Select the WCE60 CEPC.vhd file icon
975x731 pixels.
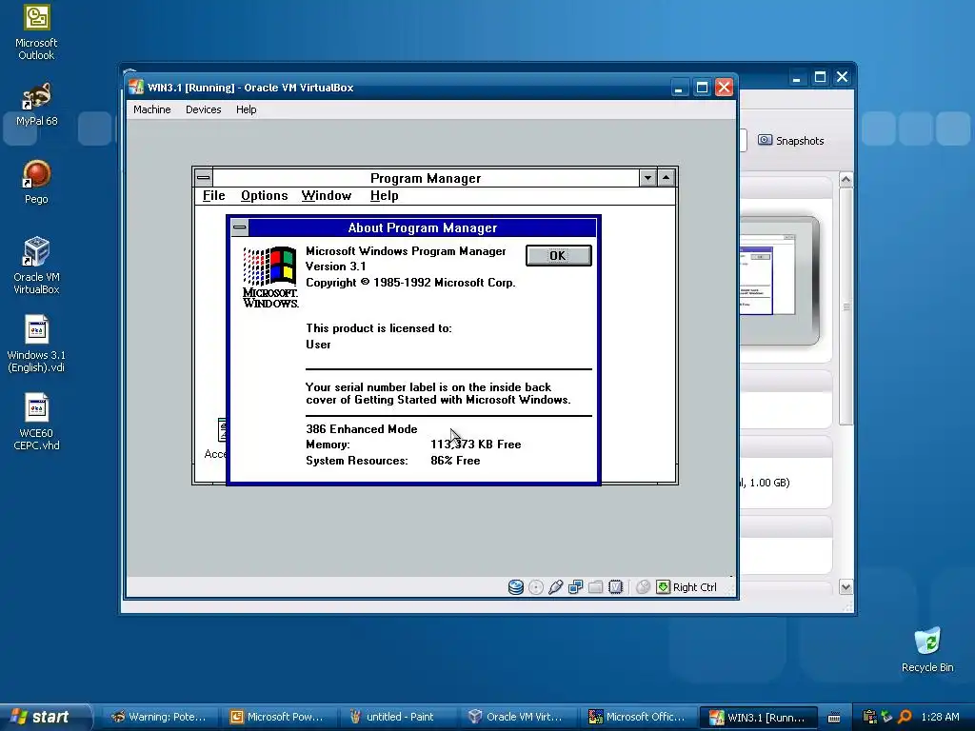[36, 422]
